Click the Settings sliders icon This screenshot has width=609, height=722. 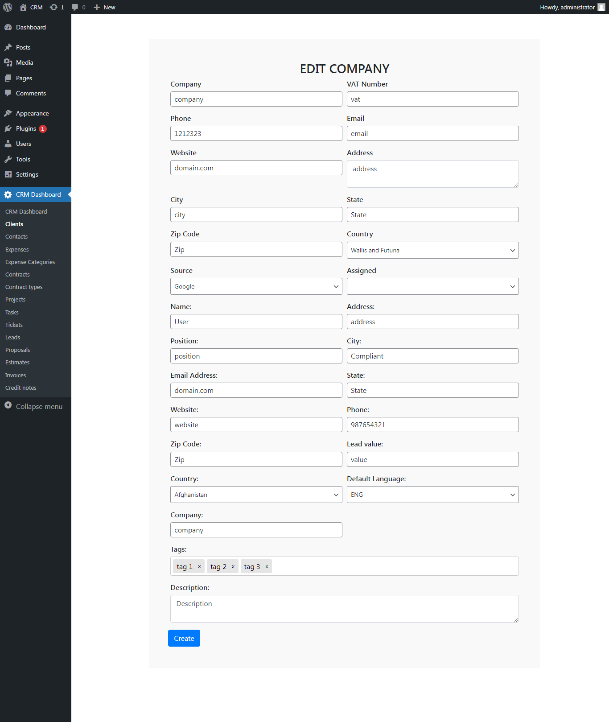[x=8, y=174]
